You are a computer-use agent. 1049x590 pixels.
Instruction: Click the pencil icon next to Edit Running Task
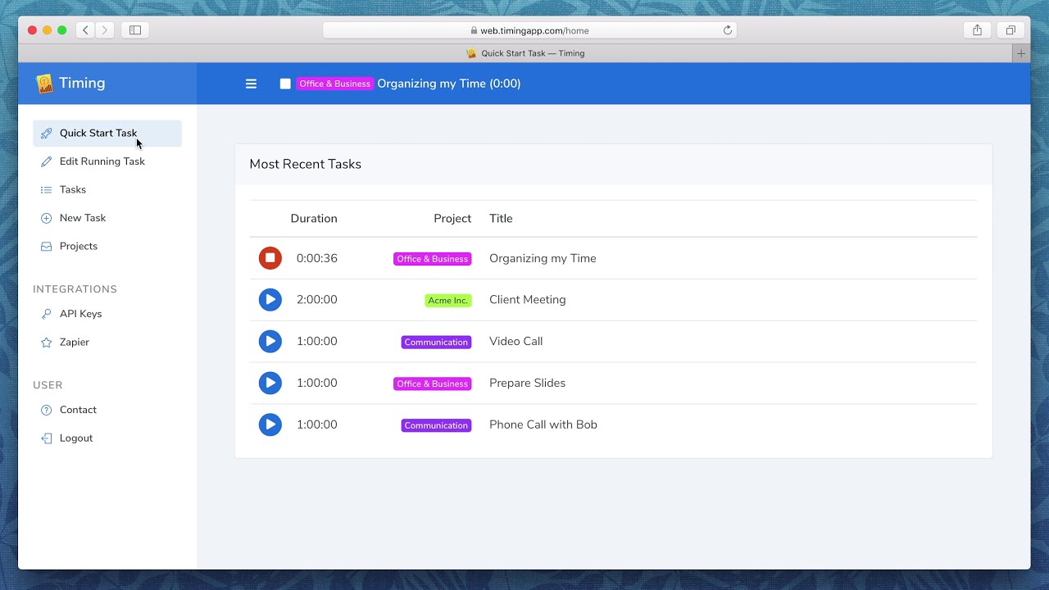46,161
